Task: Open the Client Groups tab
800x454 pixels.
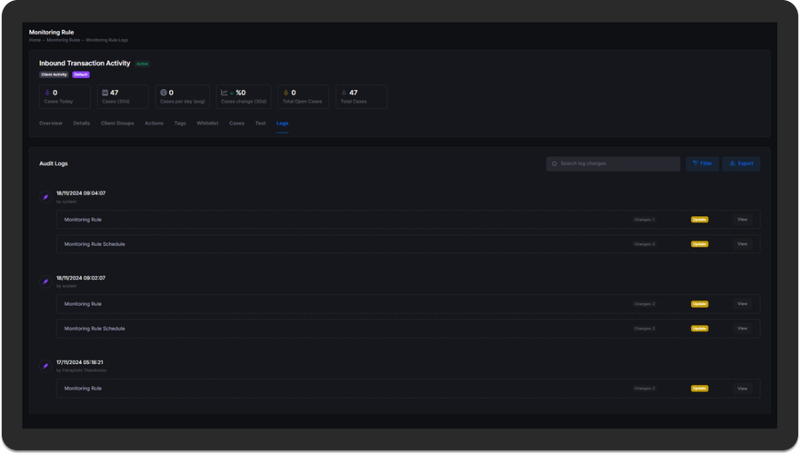Action: point(117,123)
